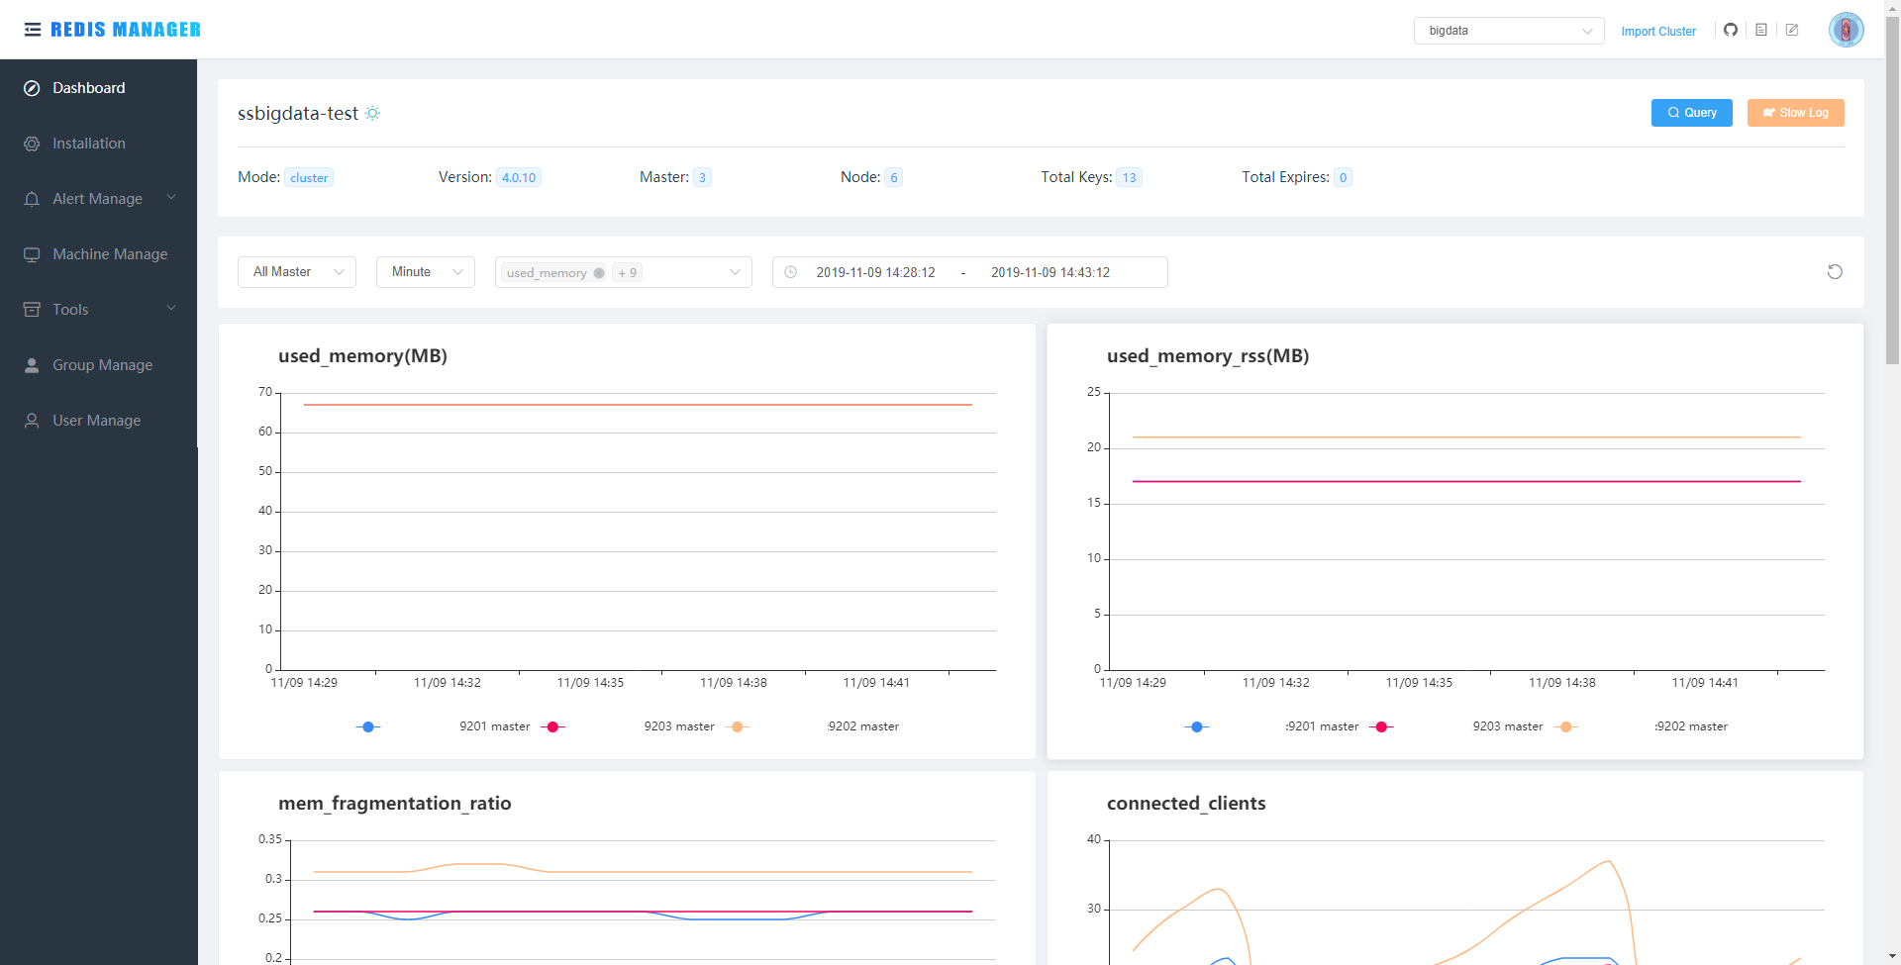
Task: Refresh charts with the reload icon
Action: [x=1835, y=272]
